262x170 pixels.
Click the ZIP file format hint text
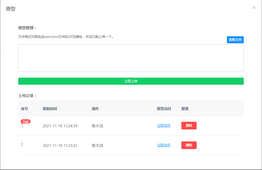tap(66, 37)
